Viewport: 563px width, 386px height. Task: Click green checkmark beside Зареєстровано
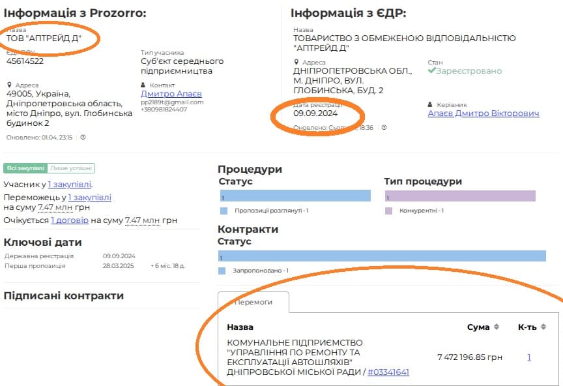click(431, 70)
